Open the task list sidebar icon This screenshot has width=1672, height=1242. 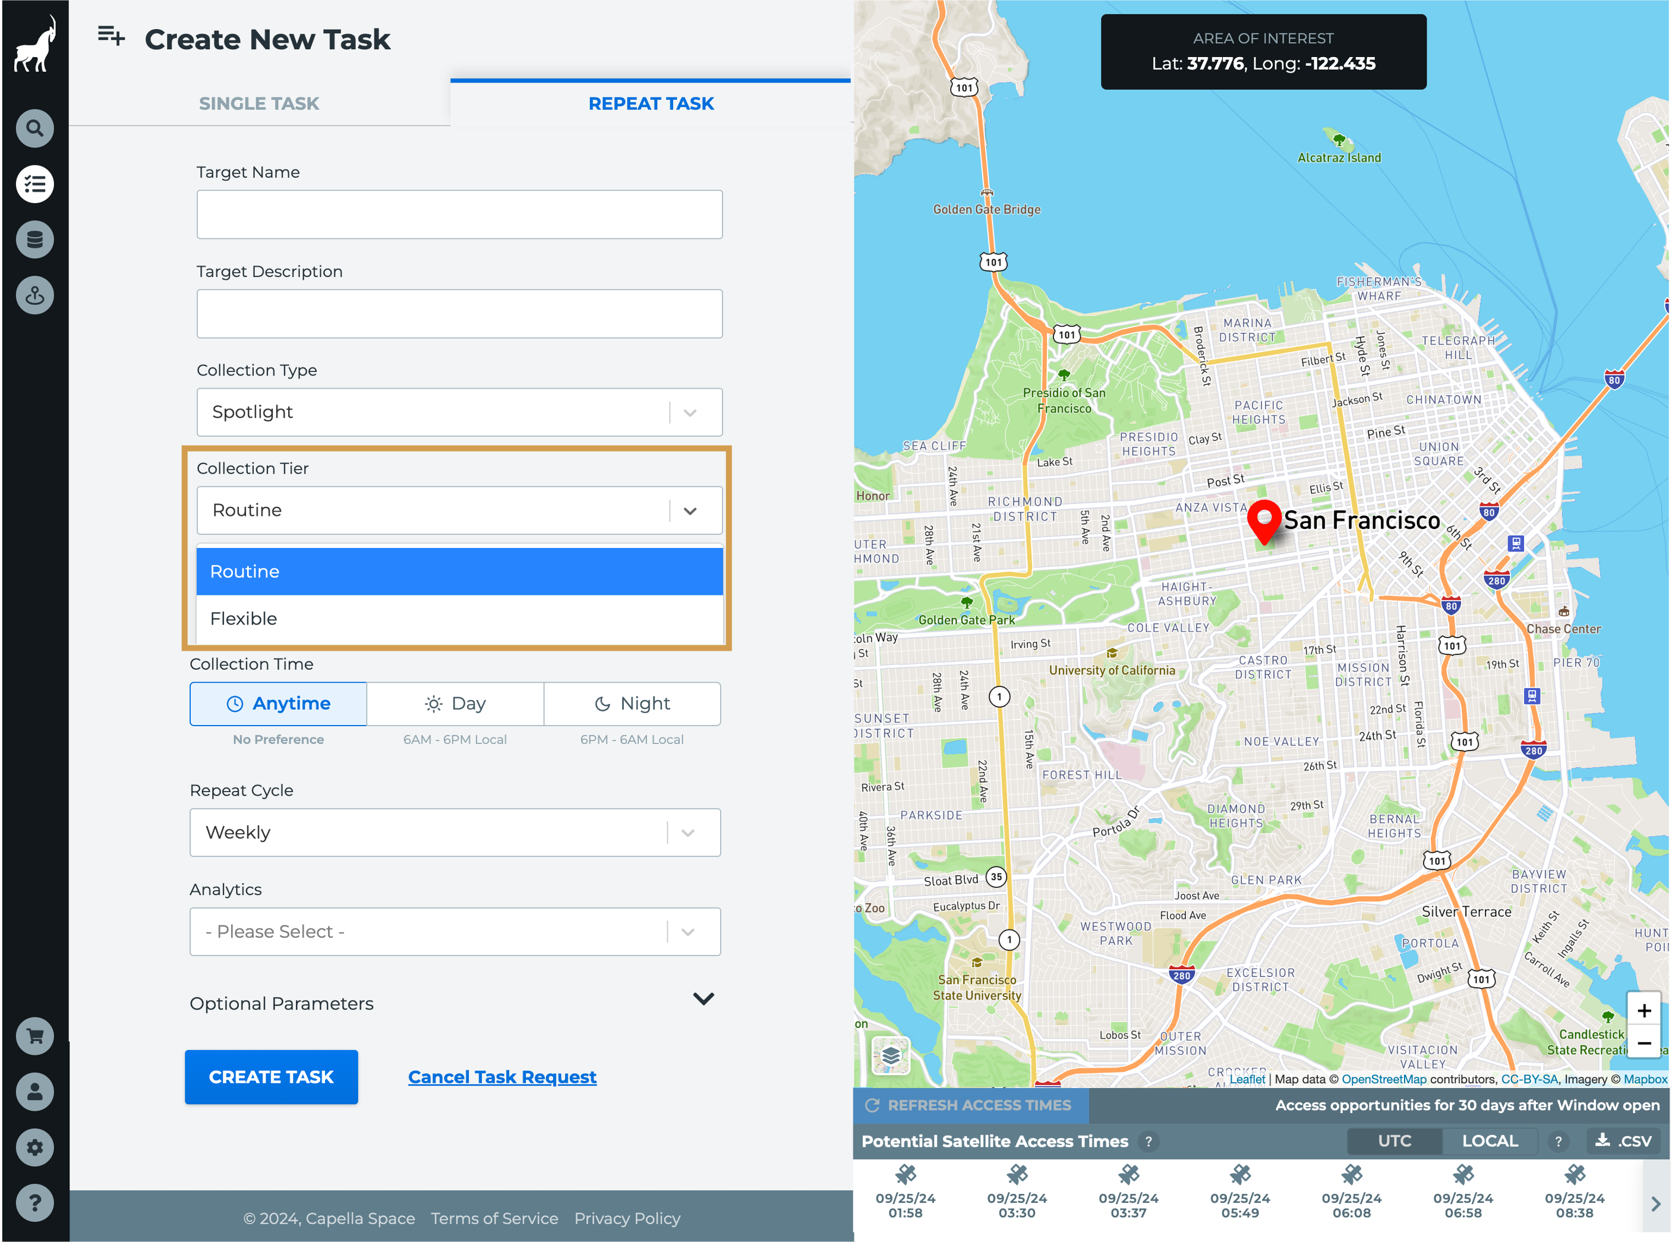(x=34, y=184)
